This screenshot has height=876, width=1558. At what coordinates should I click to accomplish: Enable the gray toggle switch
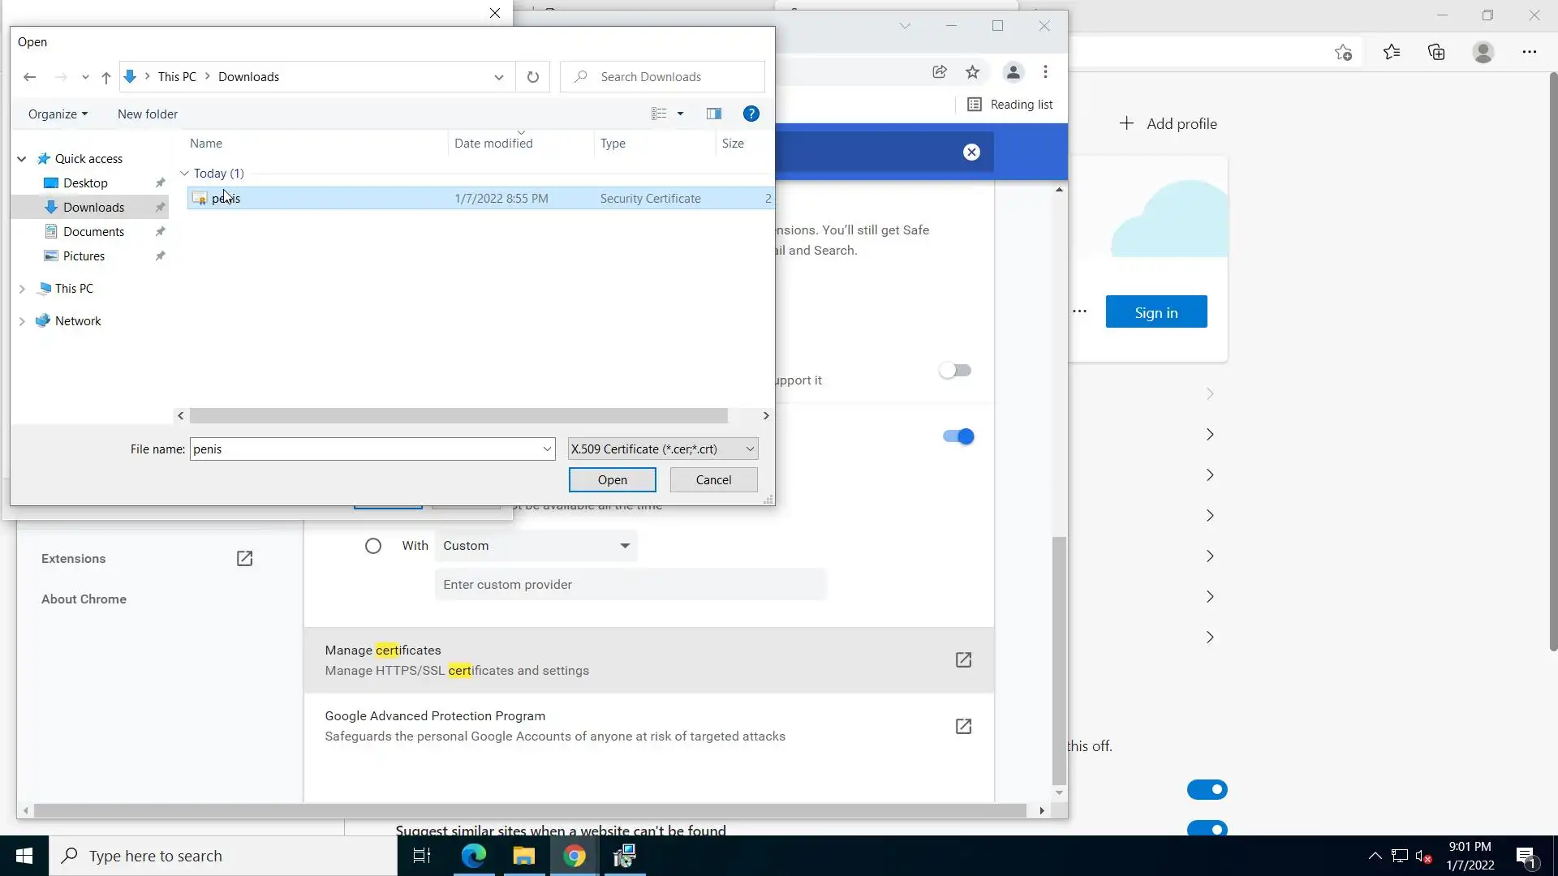[x=955, y=371]
